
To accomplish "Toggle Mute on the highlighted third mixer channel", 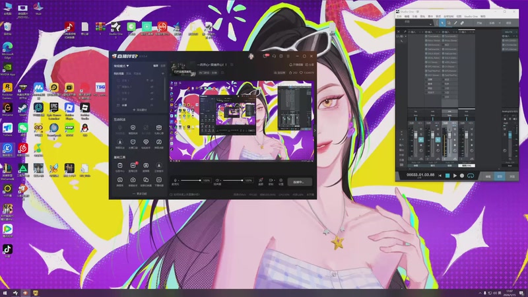I will 455,129.
